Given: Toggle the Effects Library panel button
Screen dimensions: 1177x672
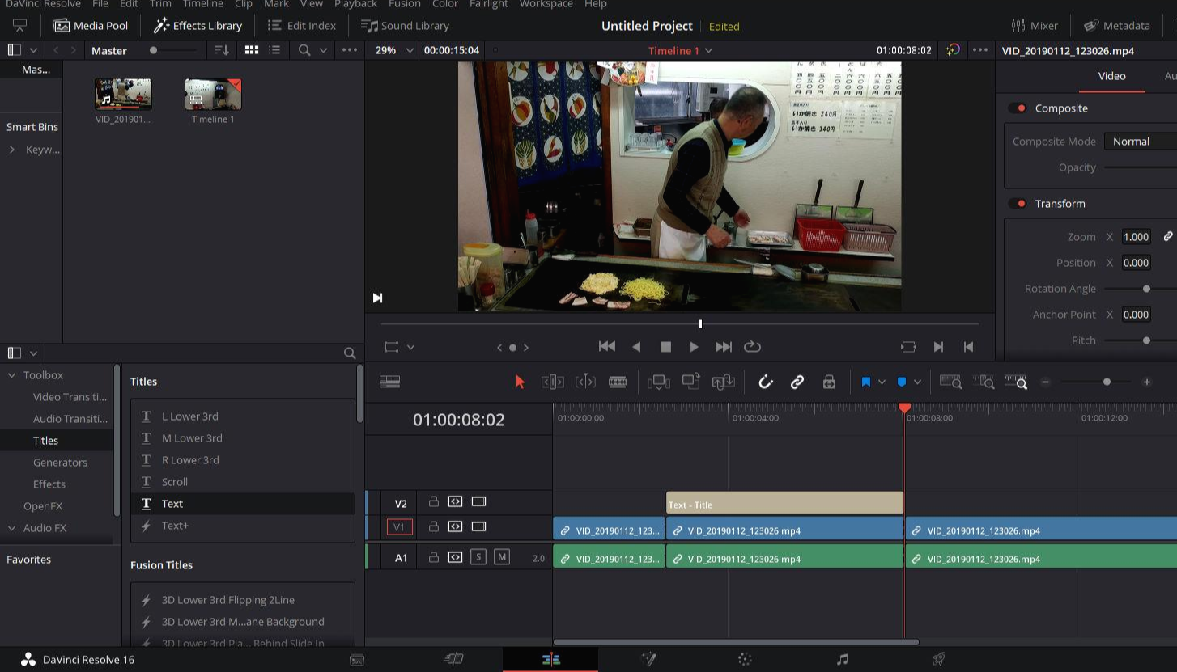Looking at the screenshot, I should pyautogui.click(x=198, y=26).
